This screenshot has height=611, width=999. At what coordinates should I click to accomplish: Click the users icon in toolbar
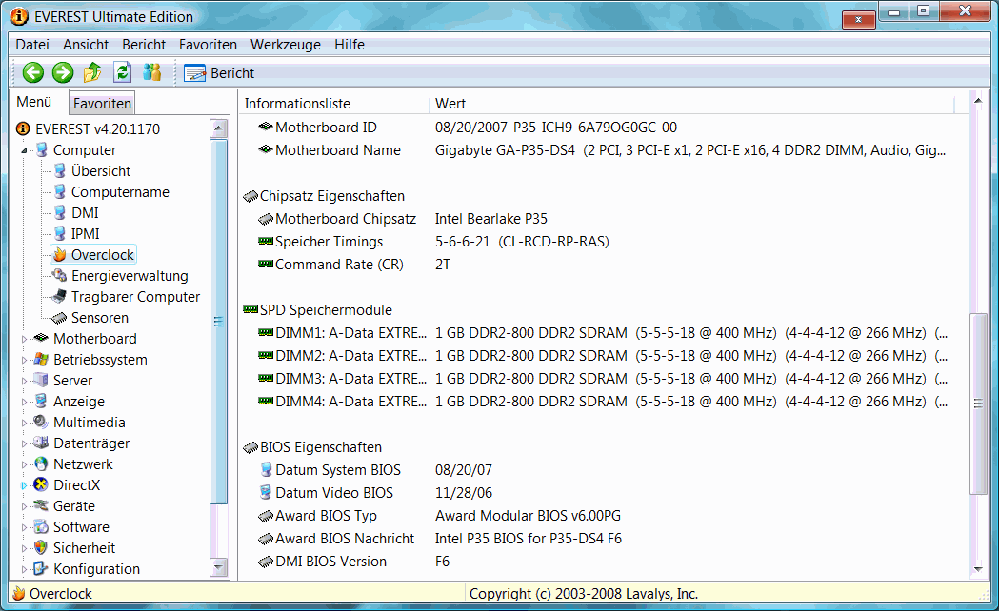pos(152,72)
